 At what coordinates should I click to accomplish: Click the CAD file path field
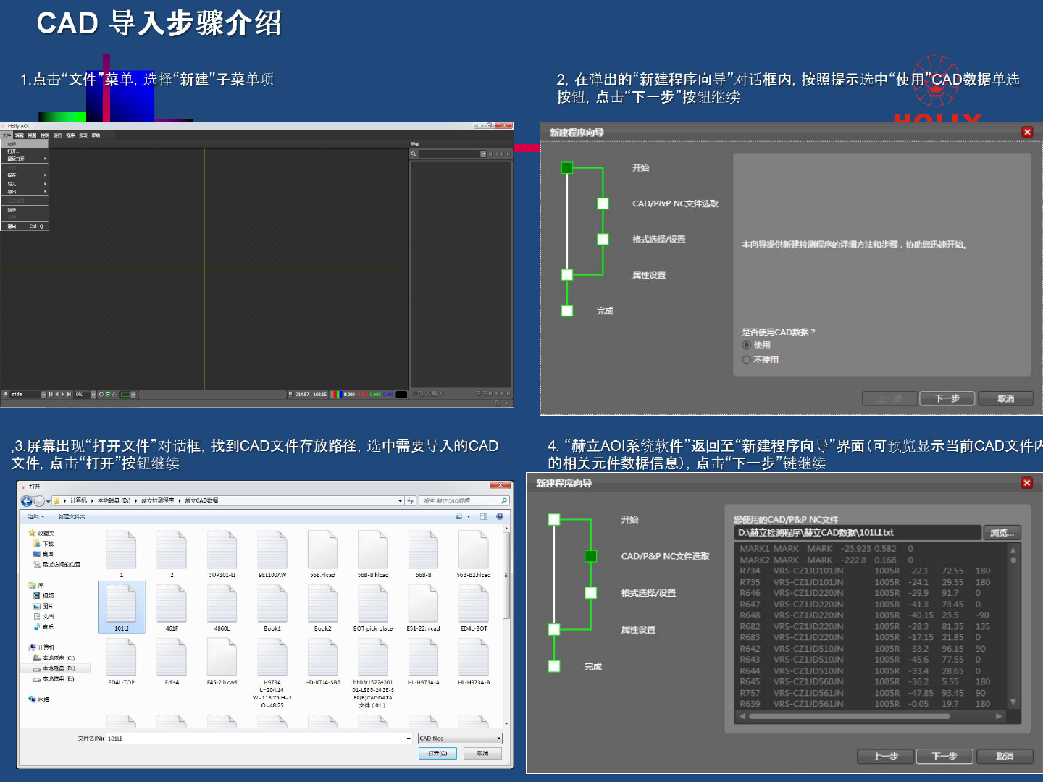click(858, 532)
